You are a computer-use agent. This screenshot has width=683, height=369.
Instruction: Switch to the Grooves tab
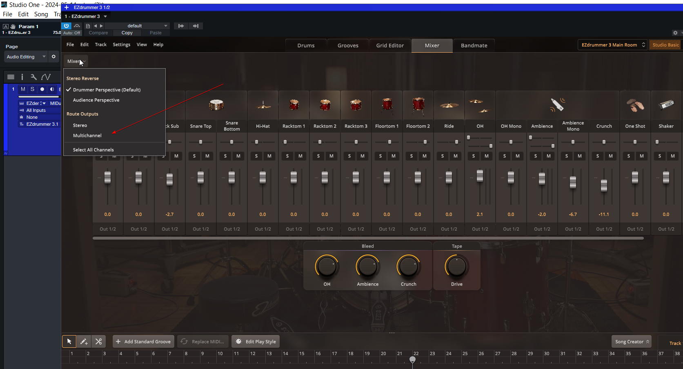click(348, 45)
